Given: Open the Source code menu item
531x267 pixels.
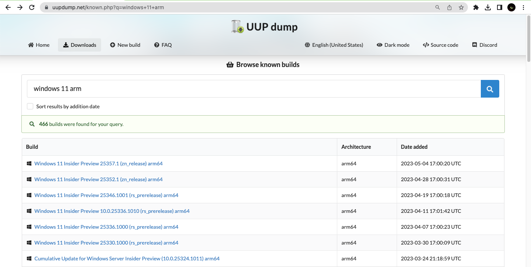Looking at the screenshot, I should click(x=441, y=45).
